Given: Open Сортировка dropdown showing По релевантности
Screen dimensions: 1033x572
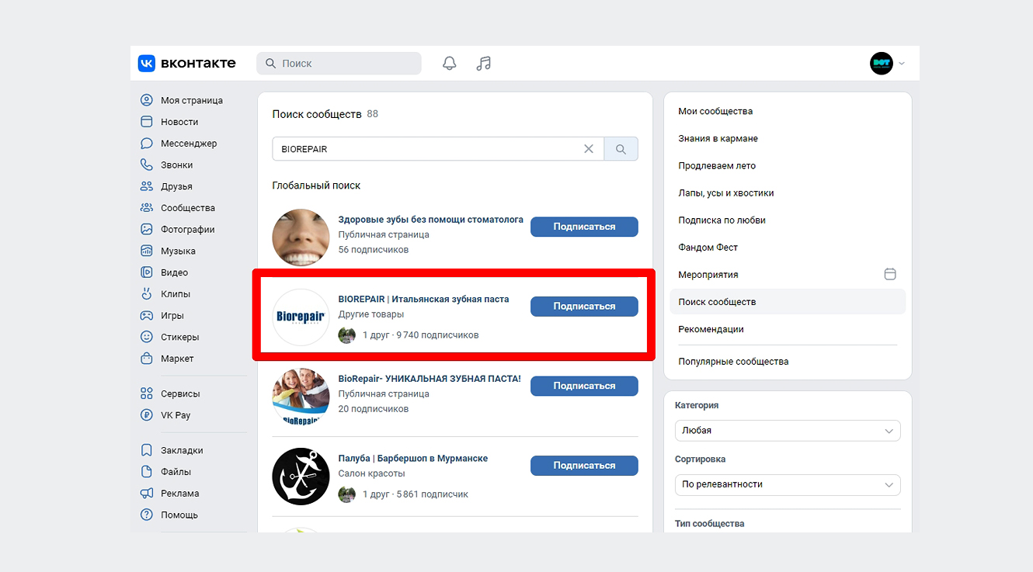Looking at the screenshot, I should pyautogui.click(x=788, y=484).
